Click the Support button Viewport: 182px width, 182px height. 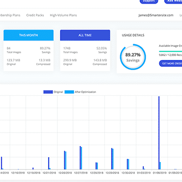pos(149,1)
